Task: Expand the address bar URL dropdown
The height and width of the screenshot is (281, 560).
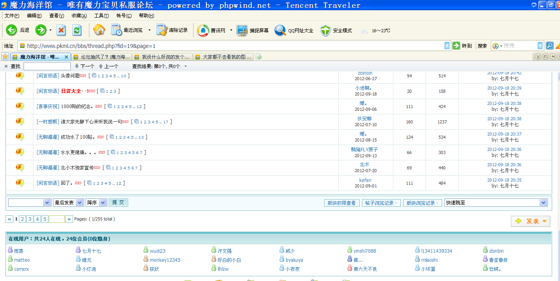Action: click(447, 46)
